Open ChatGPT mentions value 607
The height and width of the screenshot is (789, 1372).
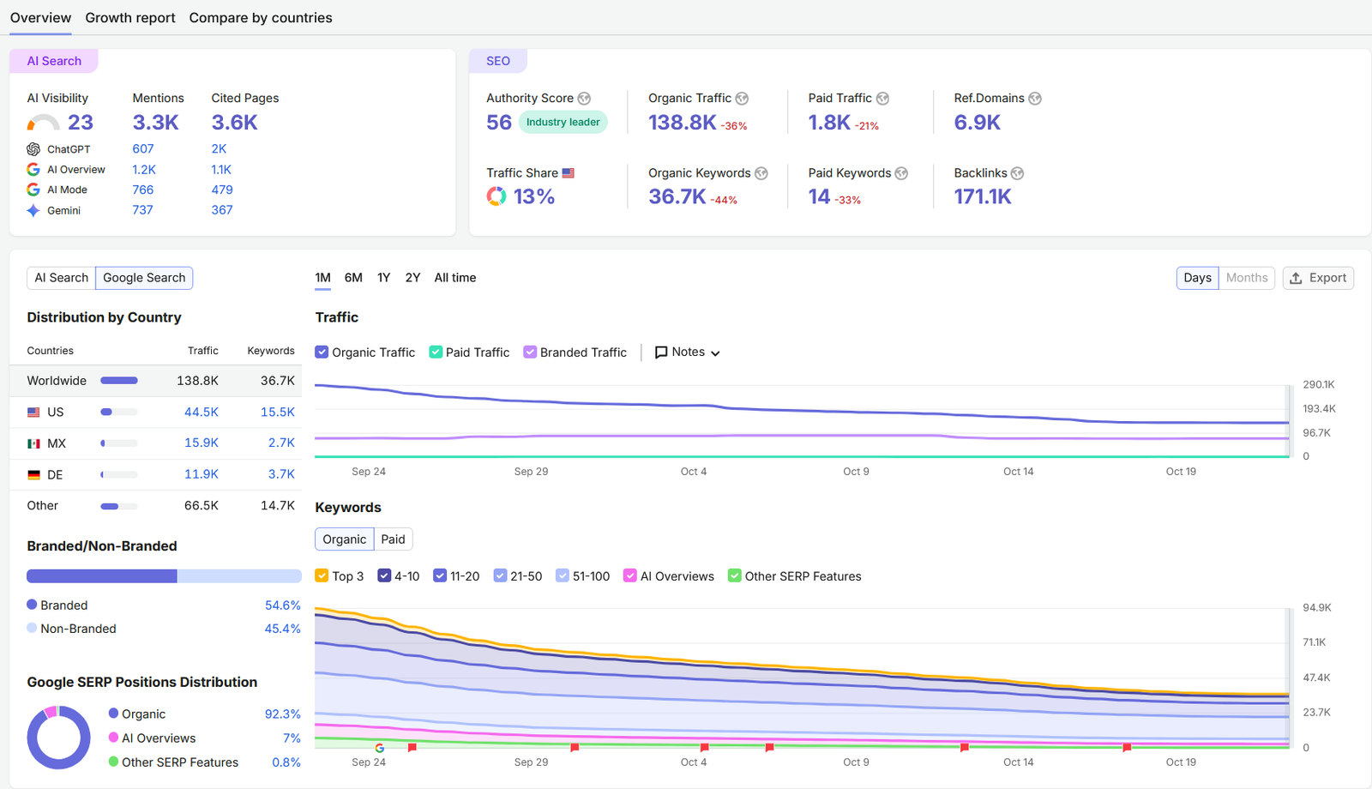tap(143, 149)
